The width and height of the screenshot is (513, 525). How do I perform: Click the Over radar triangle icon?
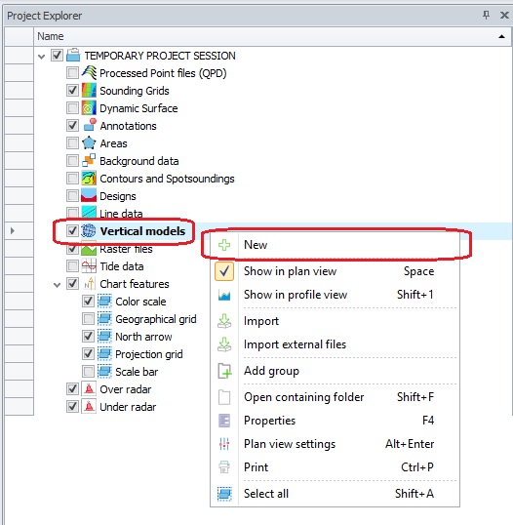click(x=89, y=389)
